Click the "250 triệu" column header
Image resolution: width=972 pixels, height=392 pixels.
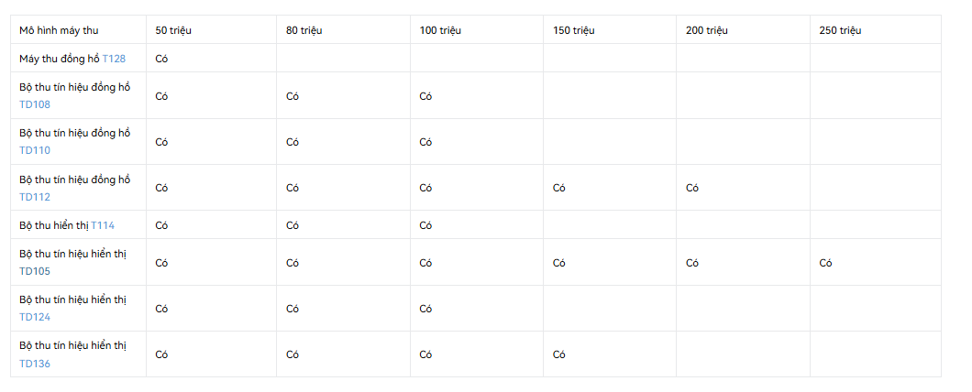pyautogui.click(x=840, y=30)
